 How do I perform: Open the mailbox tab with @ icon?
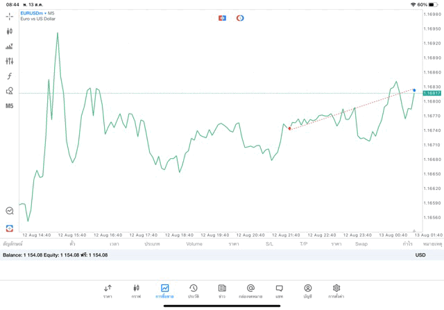click(250, 291)
